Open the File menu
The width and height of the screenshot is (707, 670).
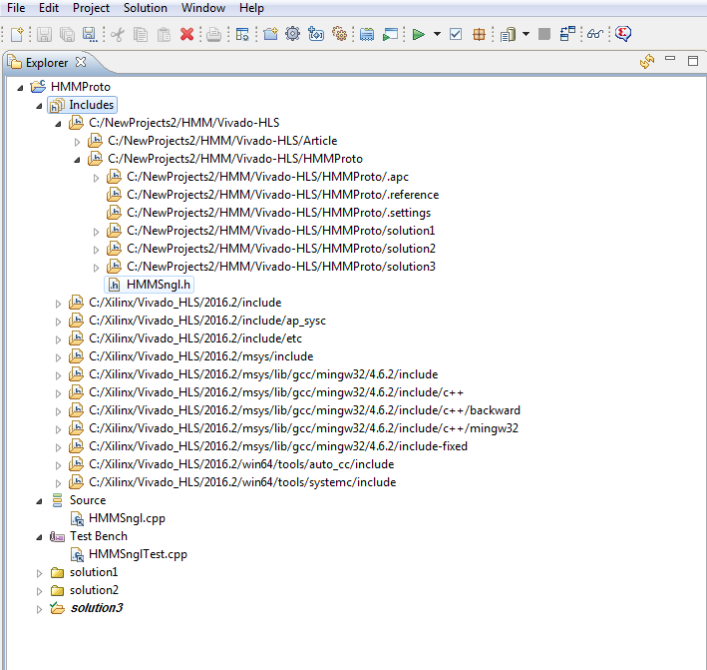coord(16,8)
